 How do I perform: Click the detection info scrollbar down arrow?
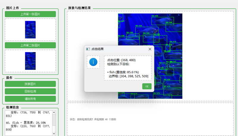[x=54, y=134]
